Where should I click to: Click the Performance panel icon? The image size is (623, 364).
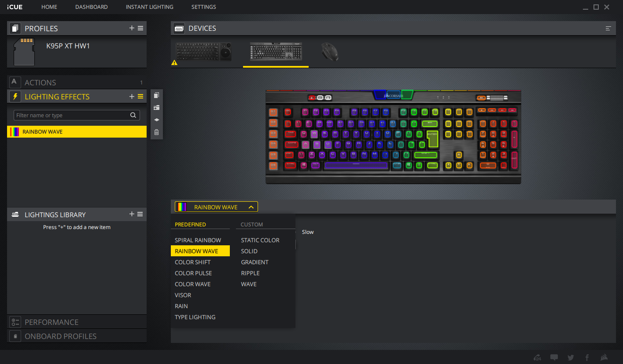click(15, 322)
